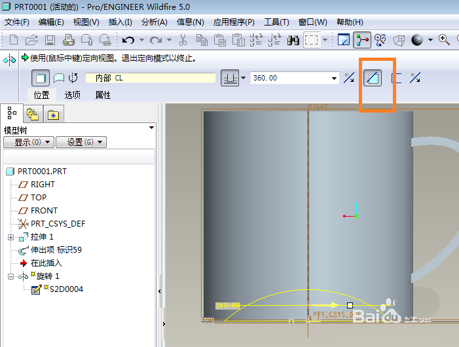Open the saved view list icon
Screen dimensions: 459x347
[x=399, y=40]
